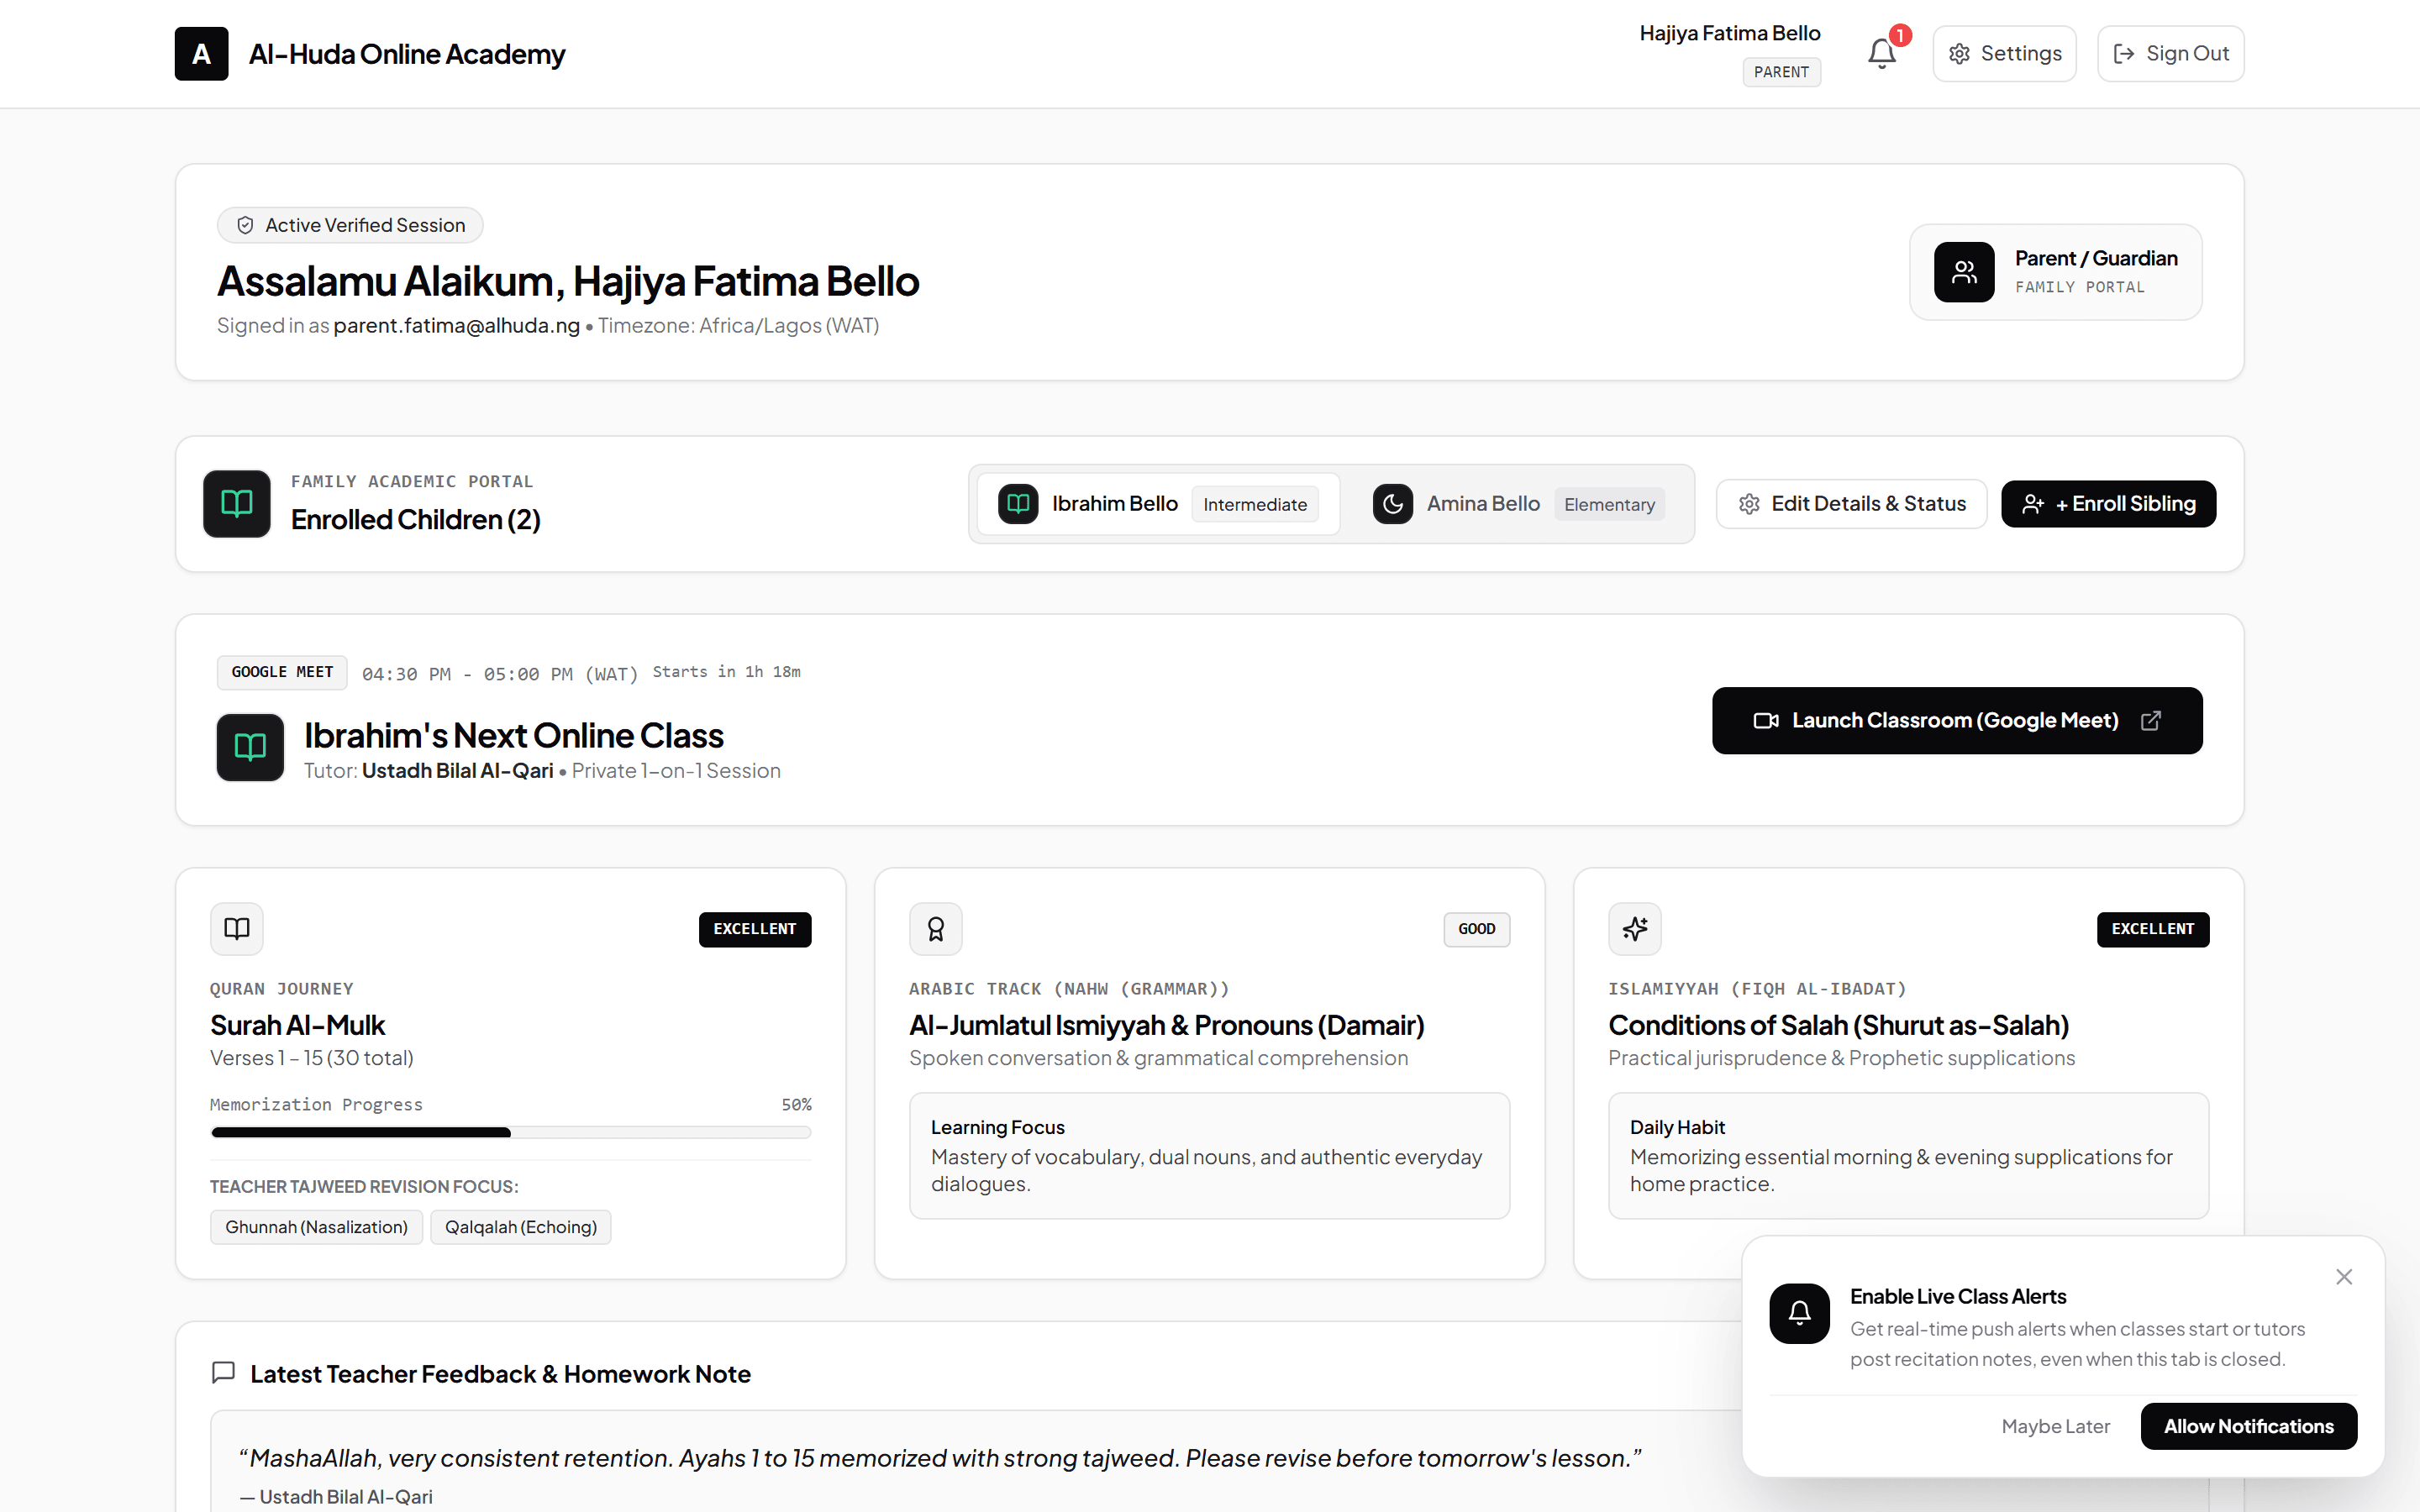The image size is (2420, 1512).
Task: Click the GOOGLE MEET tag
Action: click(x=282, y=672)
